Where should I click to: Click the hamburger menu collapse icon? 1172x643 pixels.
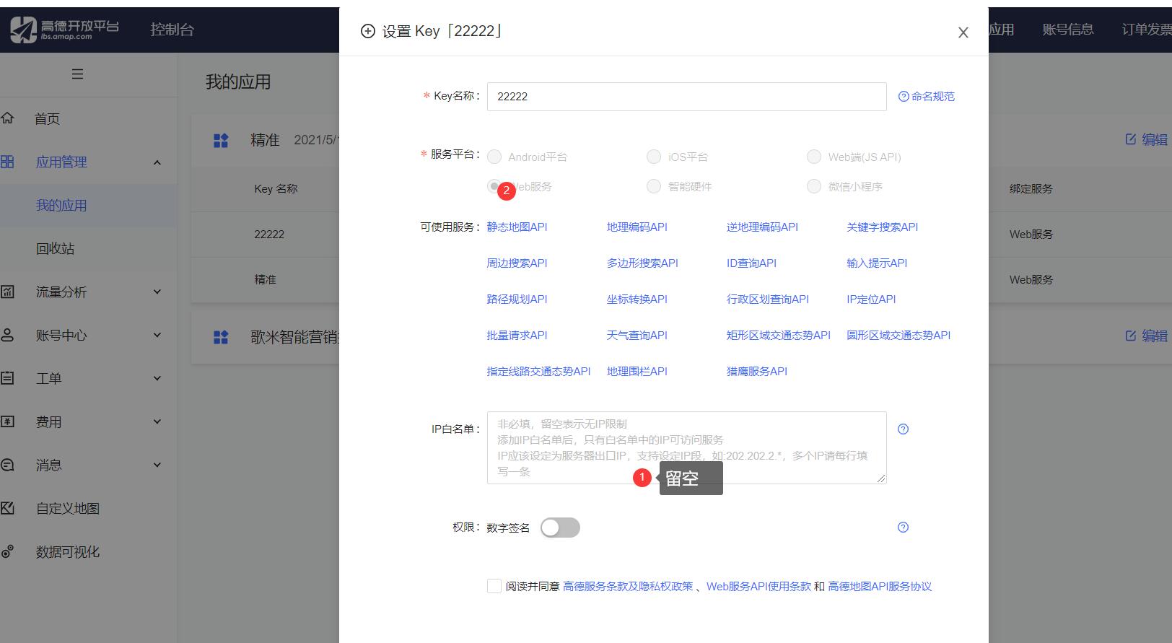click(x=77, y=74)
